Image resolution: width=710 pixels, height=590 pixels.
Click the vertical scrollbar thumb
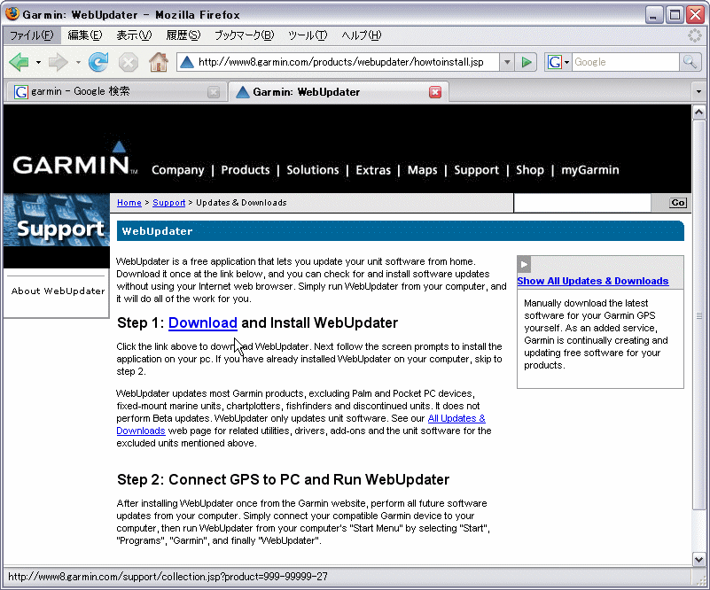pos(698,314)
